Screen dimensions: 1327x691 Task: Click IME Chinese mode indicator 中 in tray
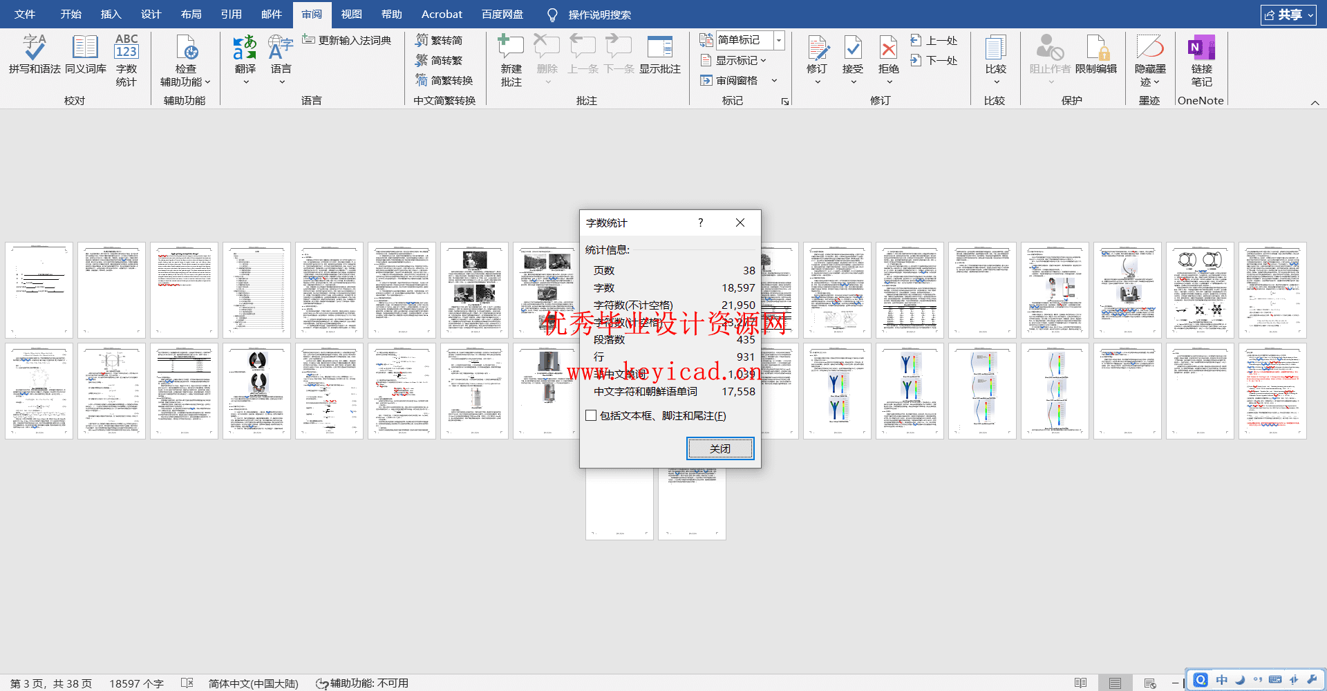(1222, 680)
